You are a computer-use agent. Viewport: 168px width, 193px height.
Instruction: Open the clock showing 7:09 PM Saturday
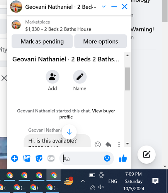point(134,181)
